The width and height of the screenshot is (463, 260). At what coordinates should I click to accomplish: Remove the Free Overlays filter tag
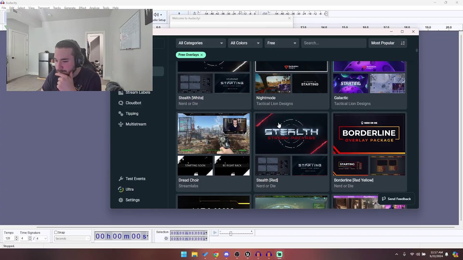[x=201, y=55]
